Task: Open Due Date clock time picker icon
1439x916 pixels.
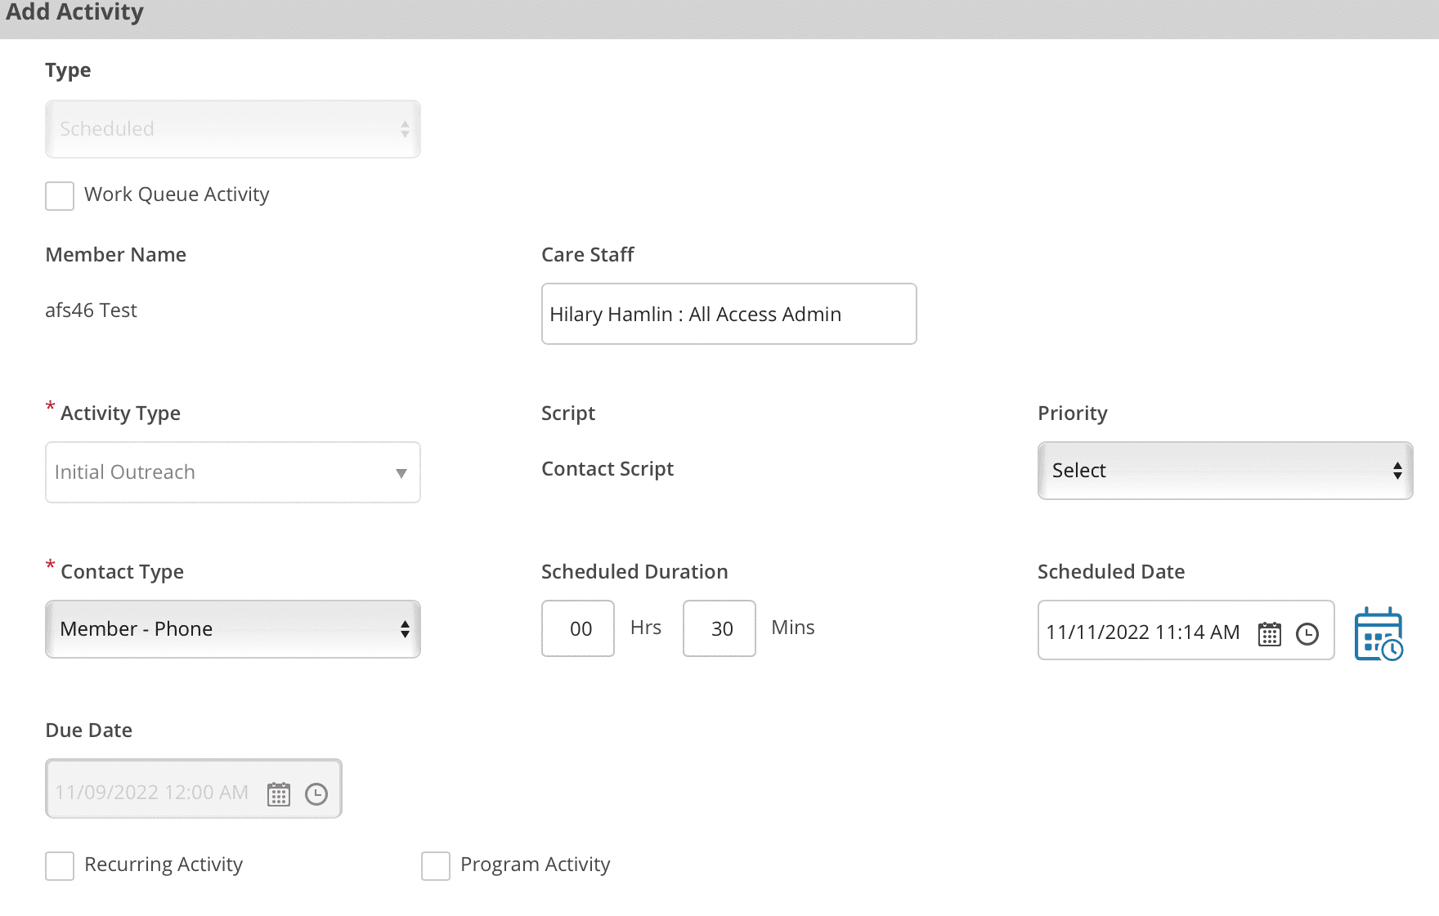Action: pos(316,793)
